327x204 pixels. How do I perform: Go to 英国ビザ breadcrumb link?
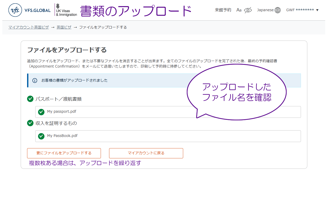pos(64,27)
